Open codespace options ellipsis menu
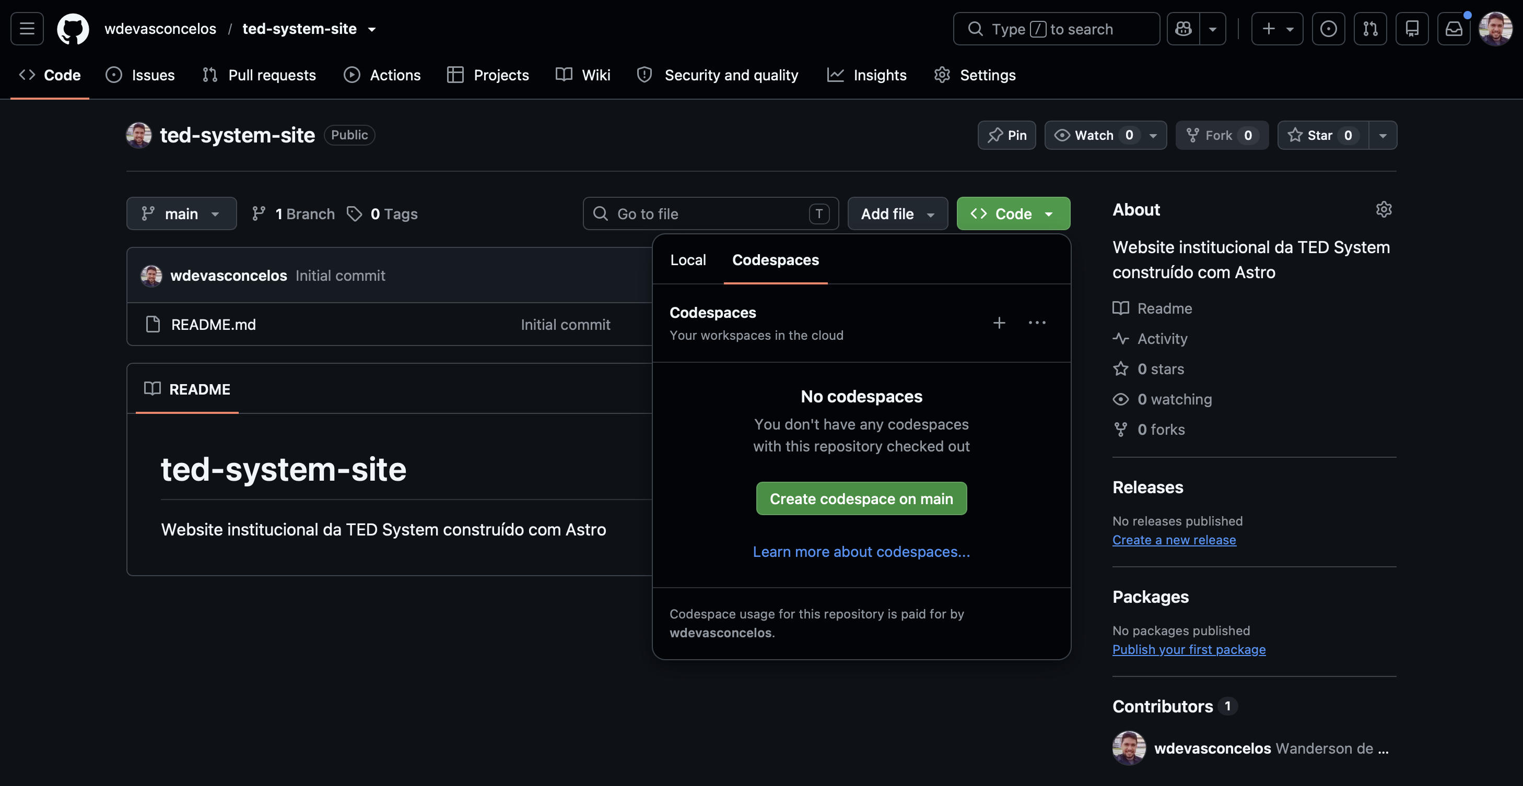1523x786 pixels. click(1037, 323)
